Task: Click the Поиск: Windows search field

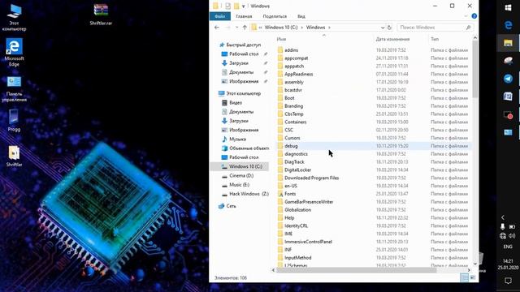Action: click(435, 28)
